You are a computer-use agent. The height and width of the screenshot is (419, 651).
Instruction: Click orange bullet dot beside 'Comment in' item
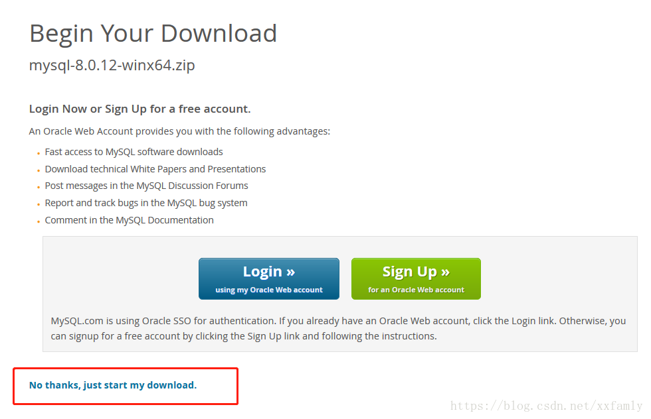click(39, 221)
